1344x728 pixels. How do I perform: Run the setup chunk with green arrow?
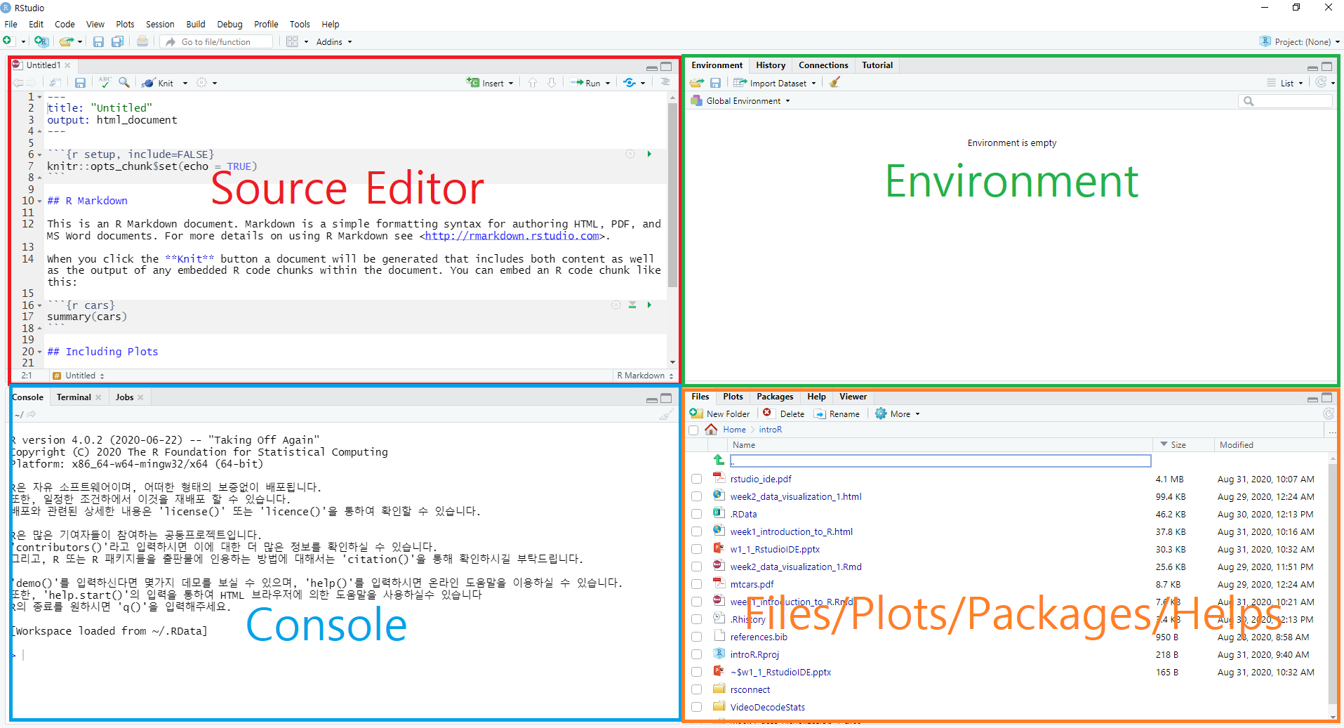tap(649, 154)
